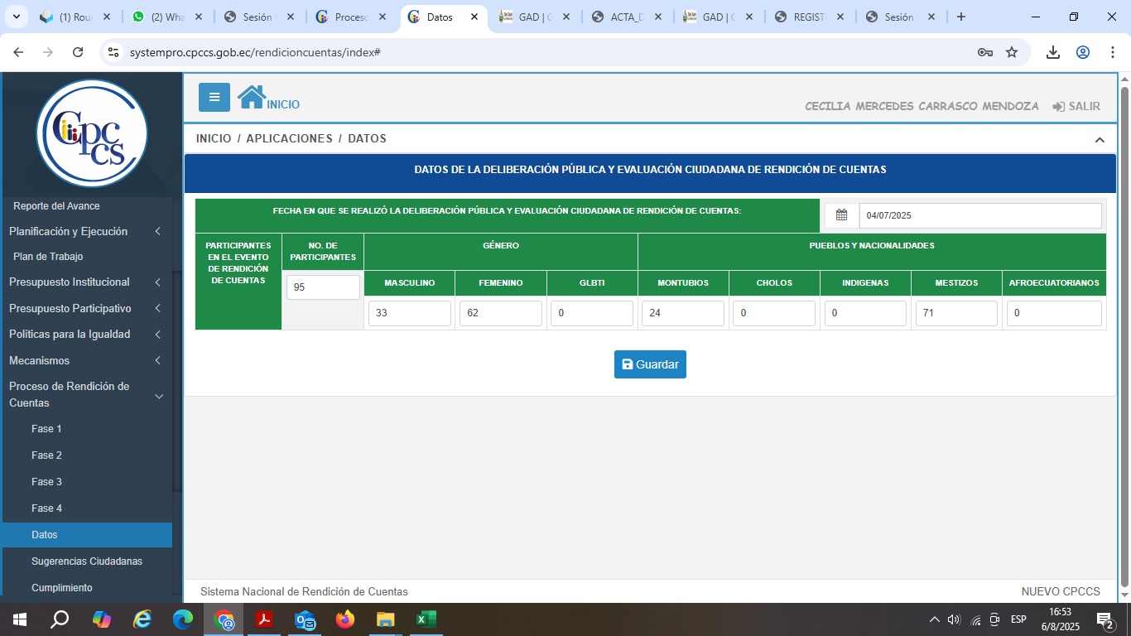Image resolution: width=1131 pixels, height=636 pixels.
Task: Click the Montubios count input field
Action: pyautogui.click(x=683, y=313)
